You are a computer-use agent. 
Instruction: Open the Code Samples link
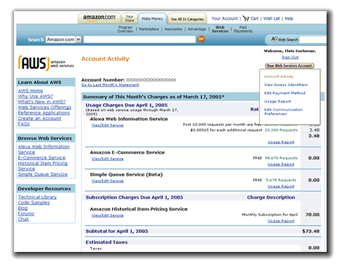click(34, 202)
